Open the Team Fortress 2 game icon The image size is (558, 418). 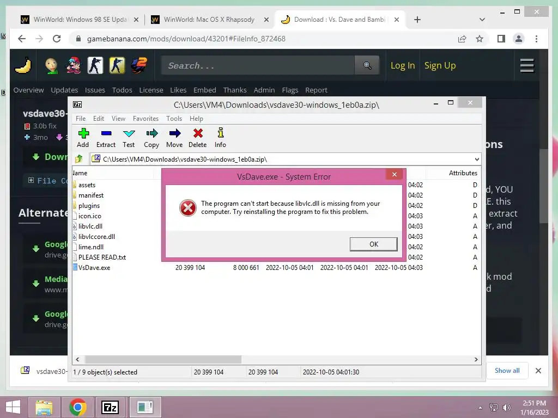click(x=139, y=65)
